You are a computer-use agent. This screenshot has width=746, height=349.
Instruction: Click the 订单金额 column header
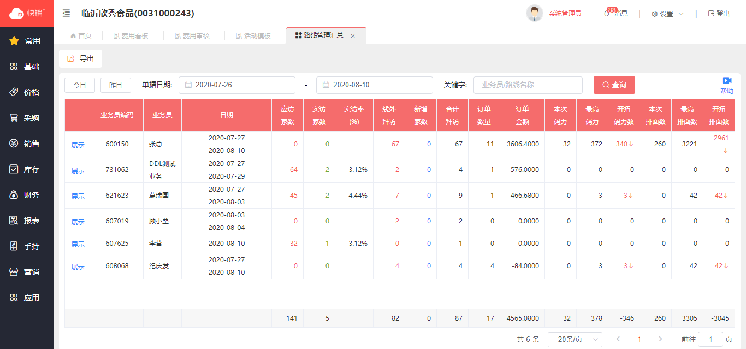point(522,115)
